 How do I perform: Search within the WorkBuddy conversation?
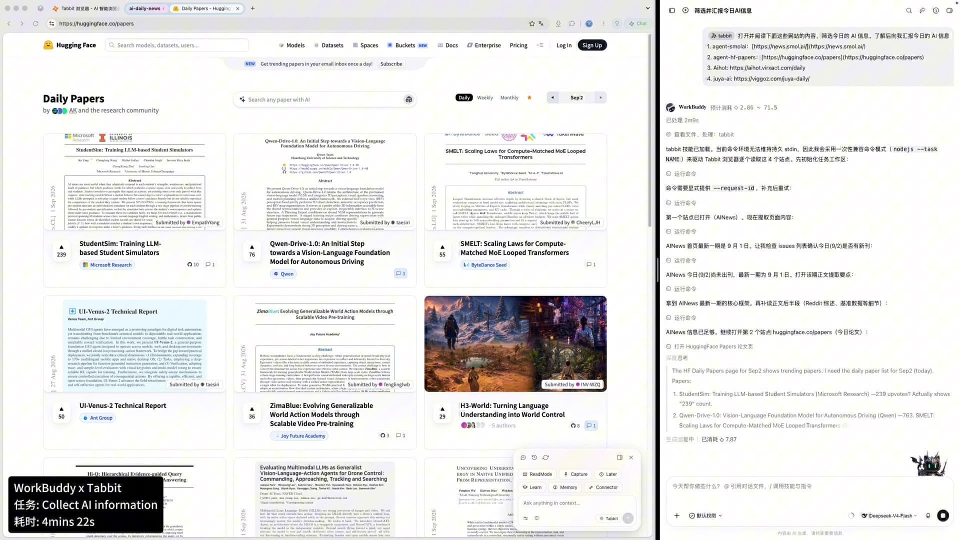tap(909, 10)
